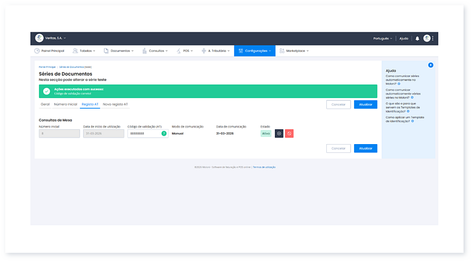Click the A. Tributária icon

coord(204,51)
